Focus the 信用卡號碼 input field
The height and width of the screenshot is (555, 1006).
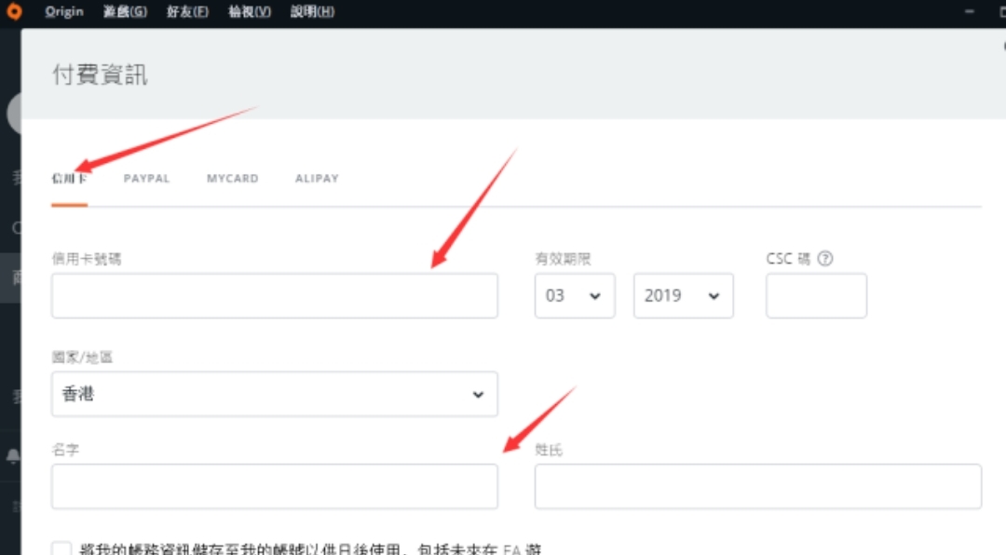275,296
